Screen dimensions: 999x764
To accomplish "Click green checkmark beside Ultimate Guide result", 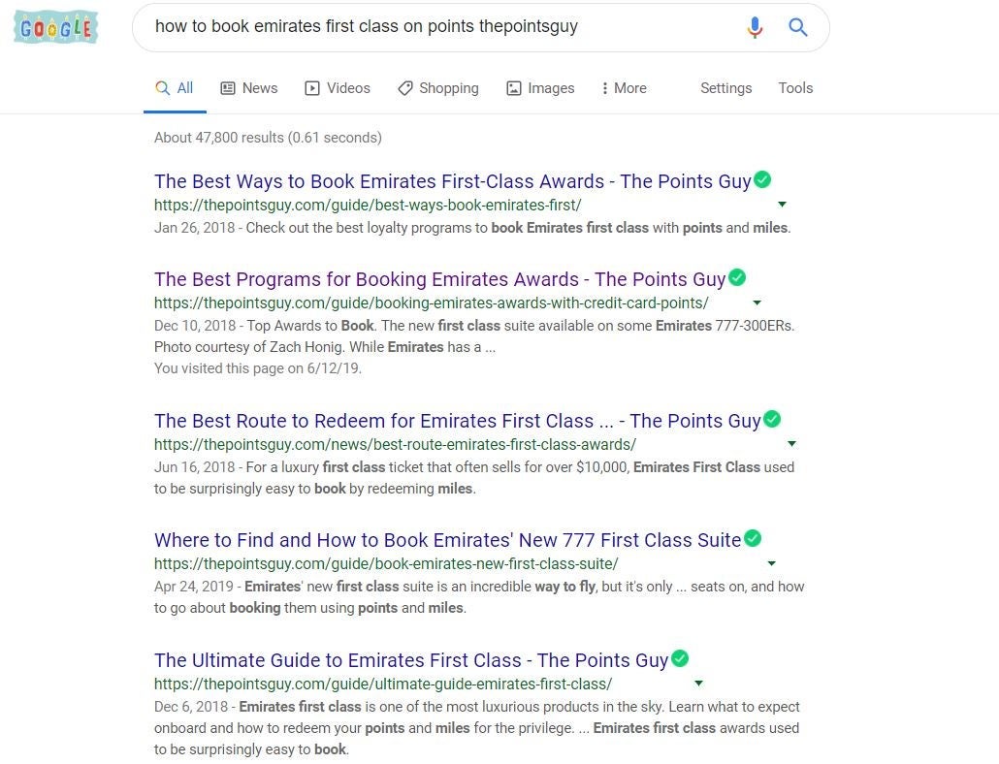I will 680,658.
